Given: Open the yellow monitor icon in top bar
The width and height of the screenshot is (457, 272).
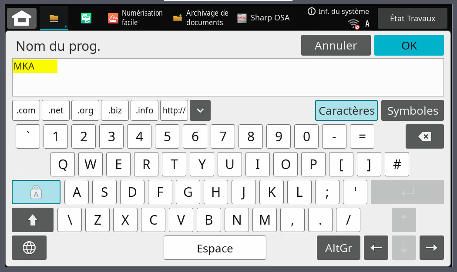Looking at the screenshot, I should [54, 18].
